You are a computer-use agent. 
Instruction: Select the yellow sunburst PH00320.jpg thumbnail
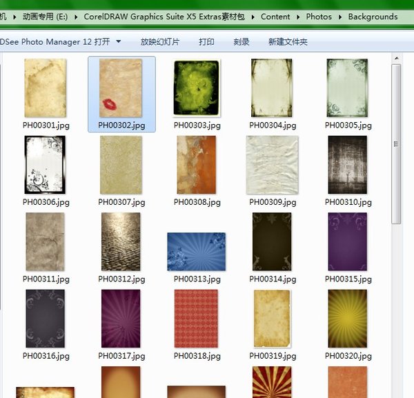tap(348, 319)
